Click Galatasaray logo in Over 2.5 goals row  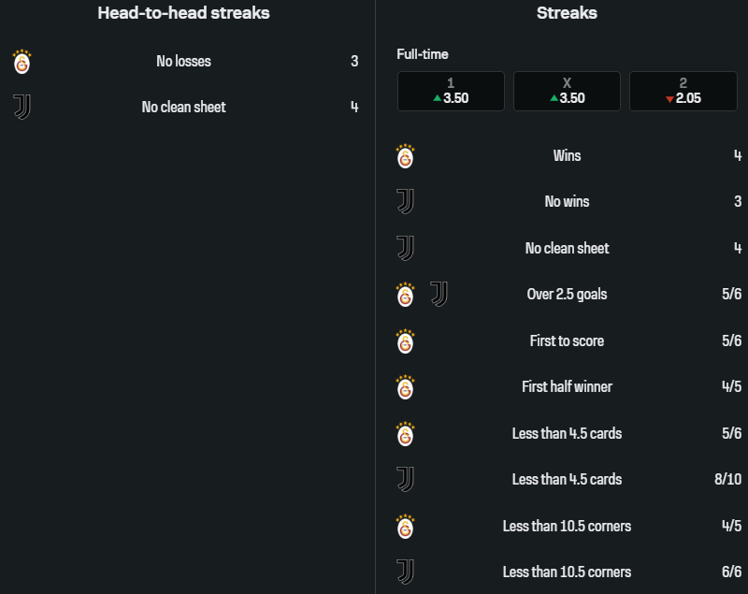pos(405,294)
